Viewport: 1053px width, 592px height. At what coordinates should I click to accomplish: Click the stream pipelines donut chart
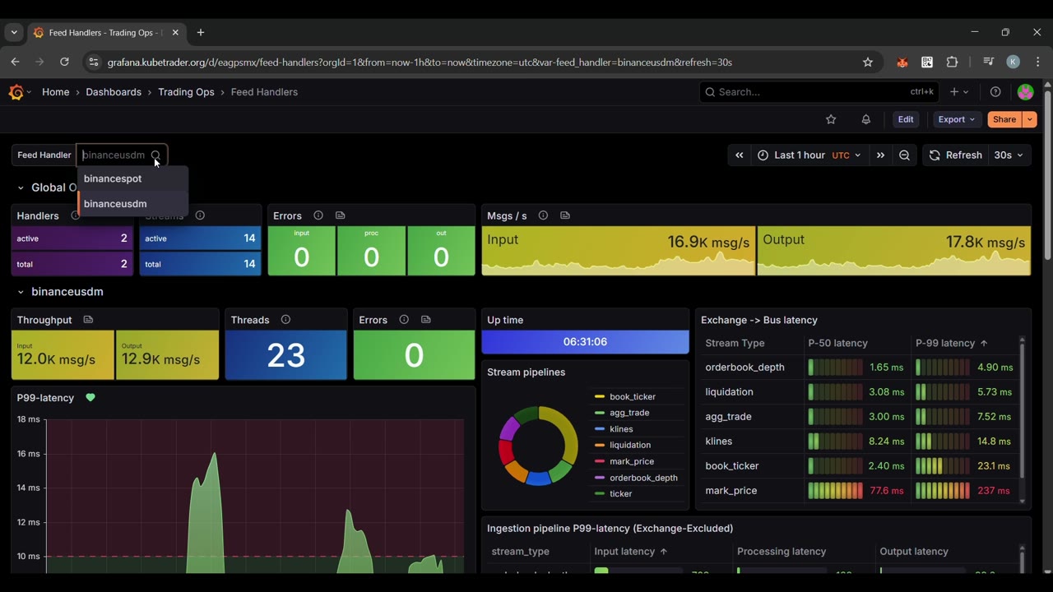click(538, 445)
